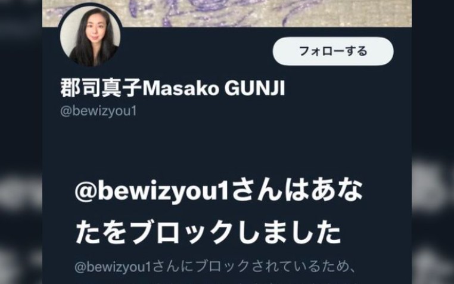
Task: Click the bold @bewizyou1さんはあなた heading line
Action: click(x=219, y=192)
